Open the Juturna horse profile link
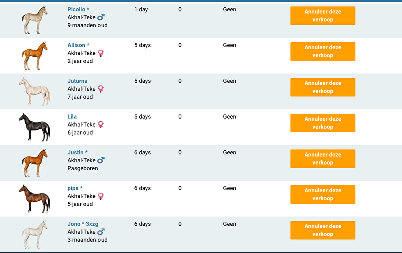This screenshot has width=402, height=253. click(77, 81)
